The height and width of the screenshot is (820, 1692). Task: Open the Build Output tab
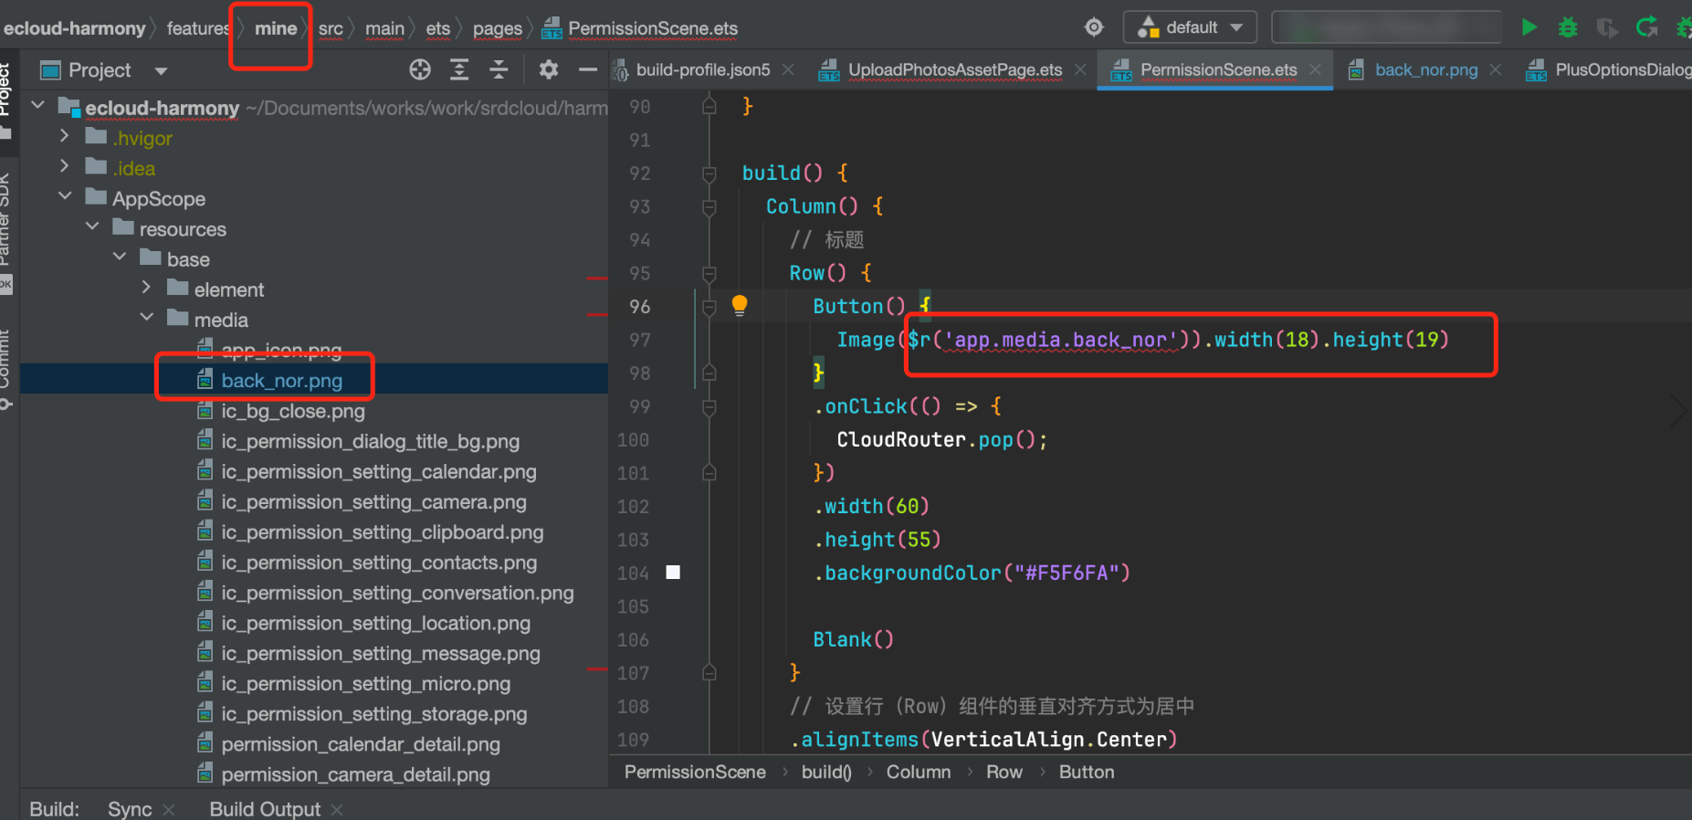(x=265, y=809)
